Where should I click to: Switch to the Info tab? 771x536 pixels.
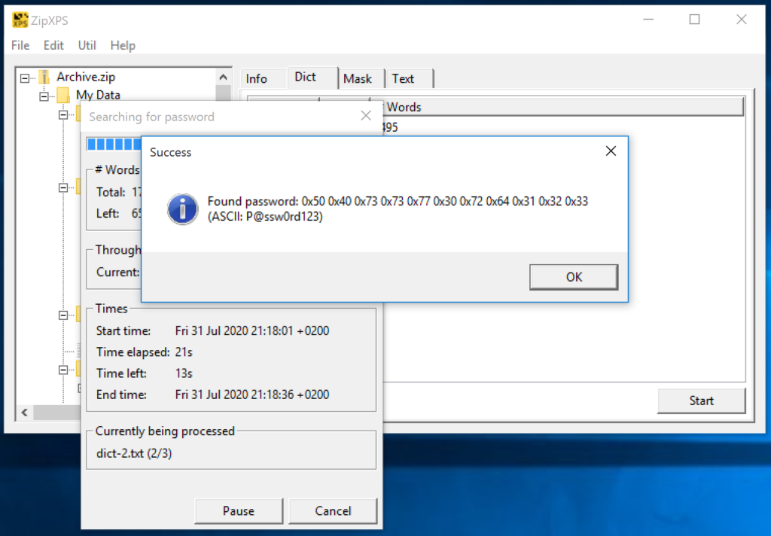point(255,78)
